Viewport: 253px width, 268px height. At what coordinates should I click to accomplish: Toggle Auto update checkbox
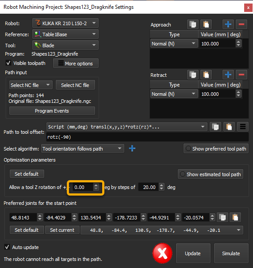(x=7, y=247)
